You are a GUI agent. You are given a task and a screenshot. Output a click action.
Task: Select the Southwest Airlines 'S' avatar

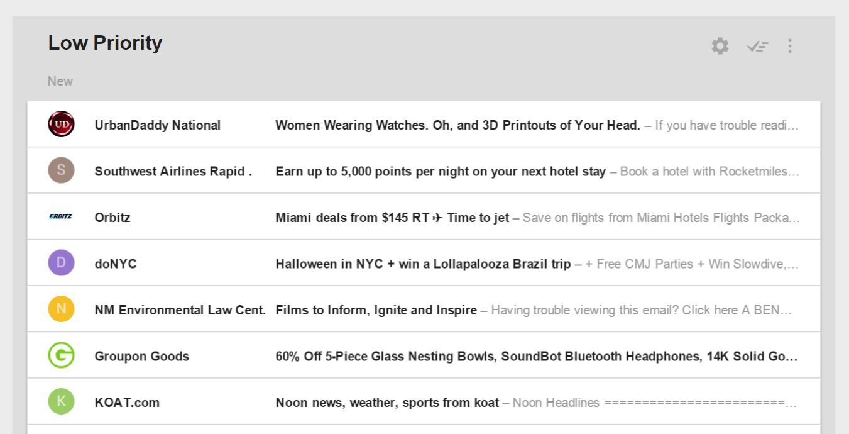pos(61,170)
